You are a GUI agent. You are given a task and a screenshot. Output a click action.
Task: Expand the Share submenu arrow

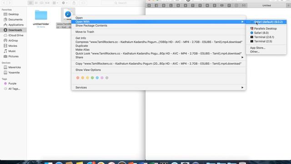[x=242, y=57]
